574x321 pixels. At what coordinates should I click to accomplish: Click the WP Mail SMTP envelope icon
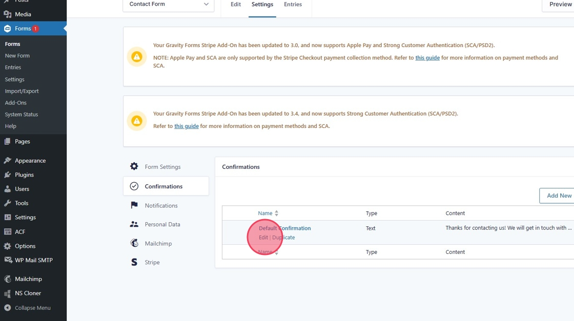pyautogui.click(x=8, y=260)
